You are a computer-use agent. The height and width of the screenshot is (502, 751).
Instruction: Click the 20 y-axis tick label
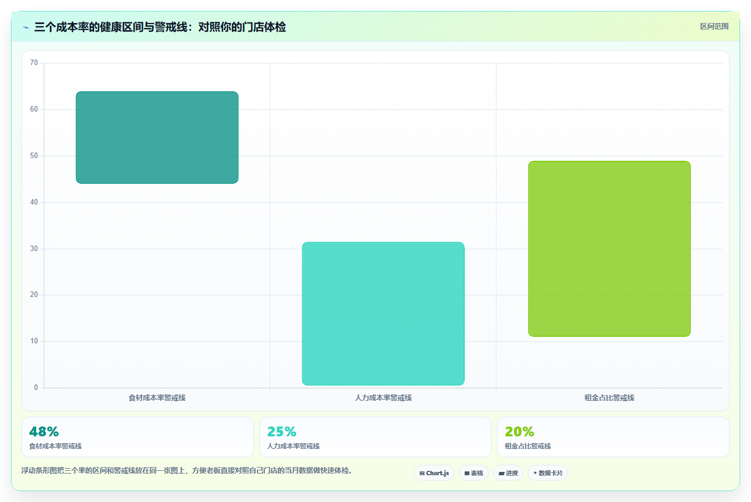click(34, 295)
